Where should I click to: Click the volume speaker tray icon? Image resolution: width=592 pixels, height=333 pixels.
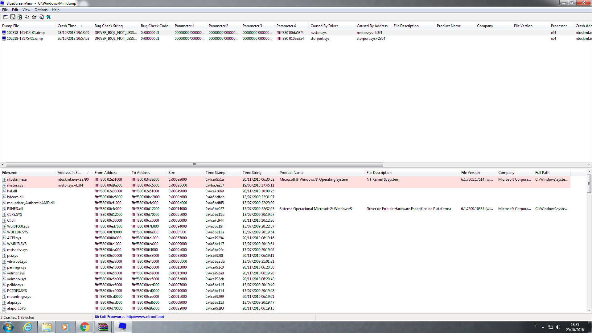click(558, 327)
